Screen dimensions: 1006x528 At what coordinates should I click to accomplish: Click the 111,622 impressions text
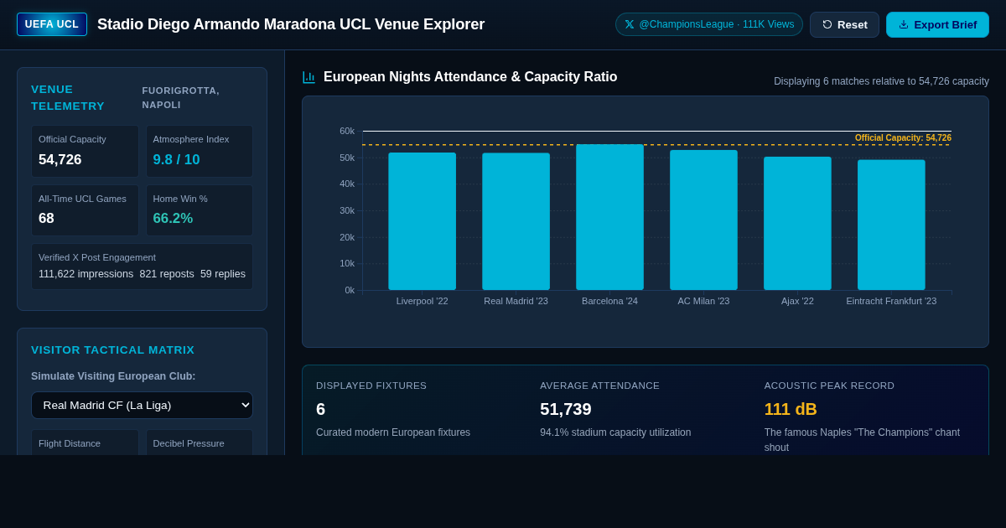click(x=86, y=274)
